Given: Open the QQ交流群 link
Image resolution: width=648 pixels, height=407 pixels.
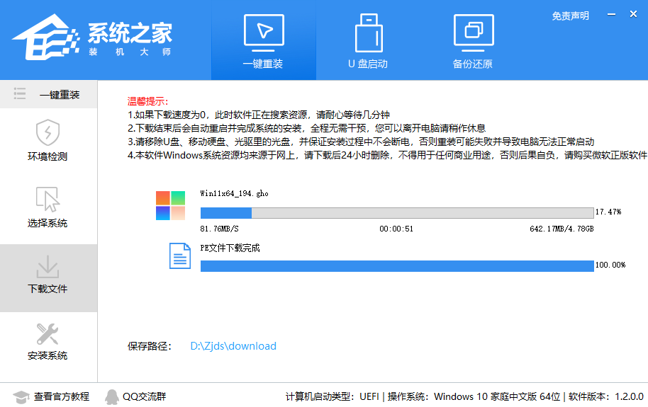Looking at the screenshot, I should point(145,396).
